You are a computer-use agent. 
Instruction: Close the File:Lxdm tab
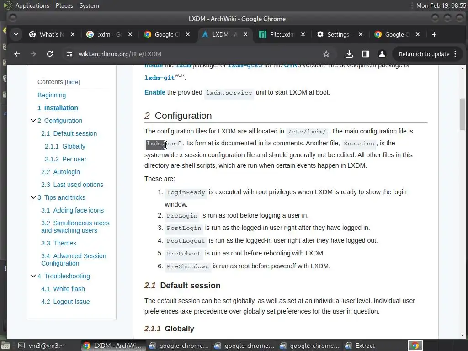coord(303,35)
